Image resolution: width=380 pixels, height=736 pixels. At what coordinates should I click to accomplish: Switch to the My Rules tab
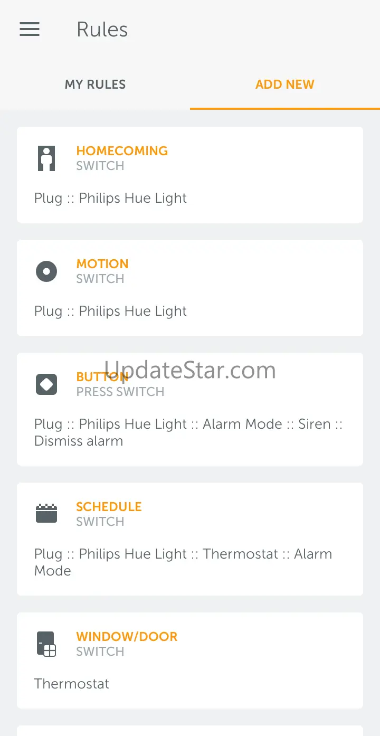pos(95,84)
